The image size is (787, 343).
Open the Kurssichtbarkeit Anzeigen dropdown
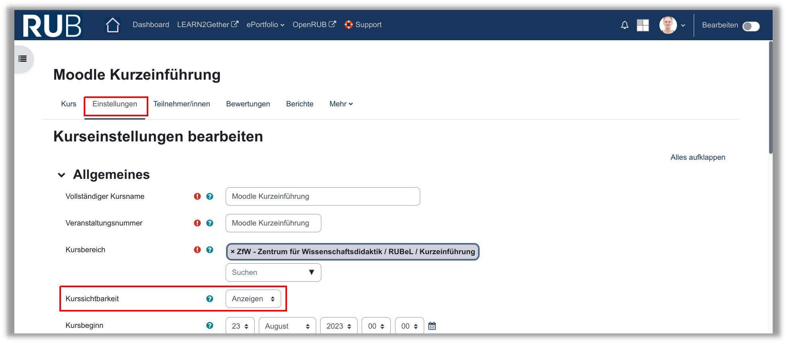click(x=253, y=299)
